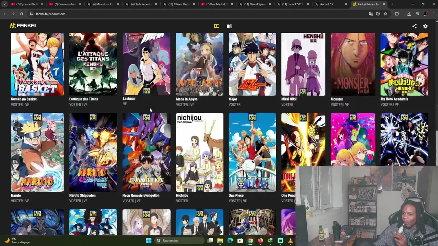The height and width of the screenshot is (246, 438).
Task: Launch Microsoft Edge from taskbar
Action: (x=230, y=241)
